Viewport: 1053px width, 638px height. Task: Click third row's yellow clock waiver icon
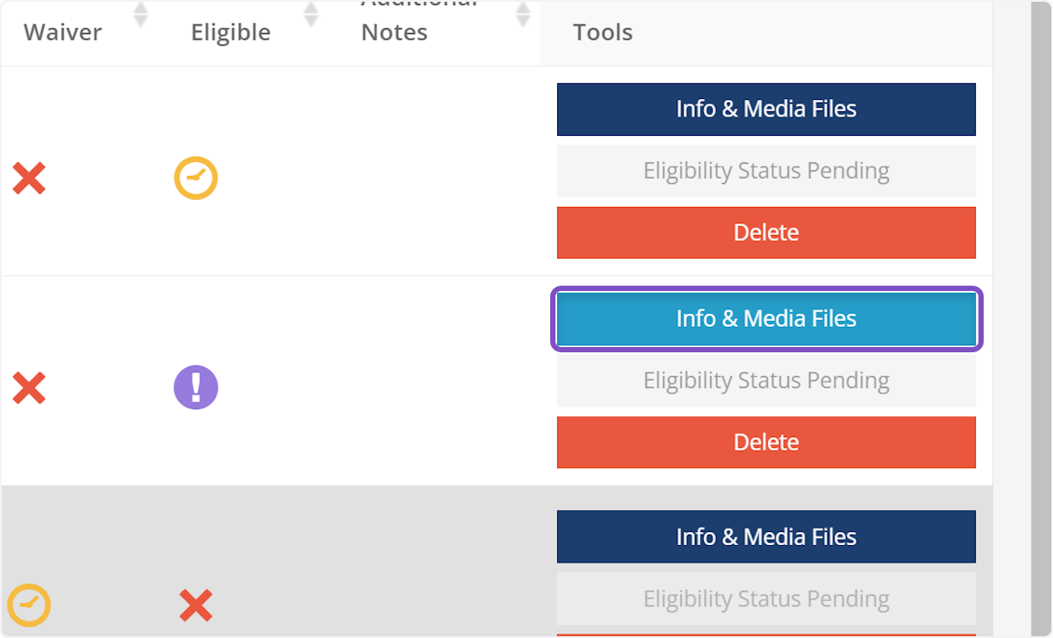click(29, 606)
